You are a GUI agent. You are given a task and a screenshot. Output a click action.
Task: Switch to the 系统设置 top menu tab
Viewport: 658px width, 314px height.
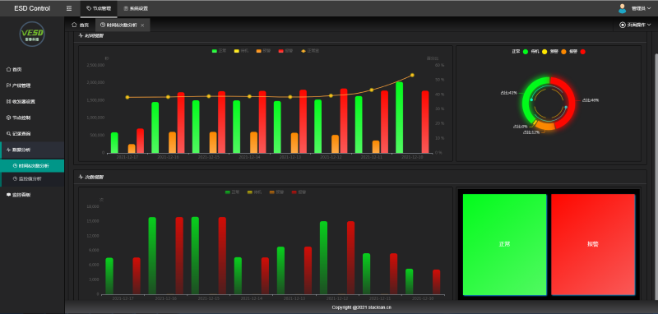coord(136,8)
